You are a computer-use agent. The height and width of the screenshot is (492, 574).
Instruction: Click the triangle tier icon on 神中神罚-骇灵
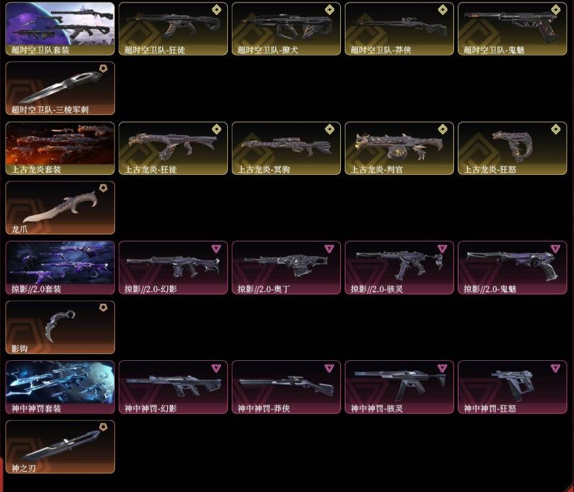point(442,368)
